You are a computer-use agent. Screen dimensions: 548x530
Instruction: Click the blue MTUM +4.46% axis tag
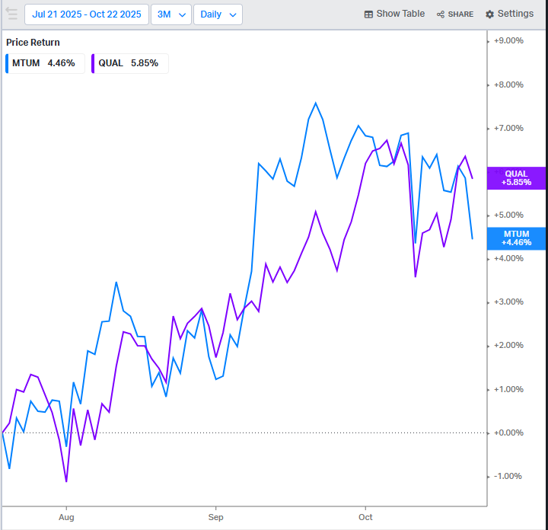point(515,238)
